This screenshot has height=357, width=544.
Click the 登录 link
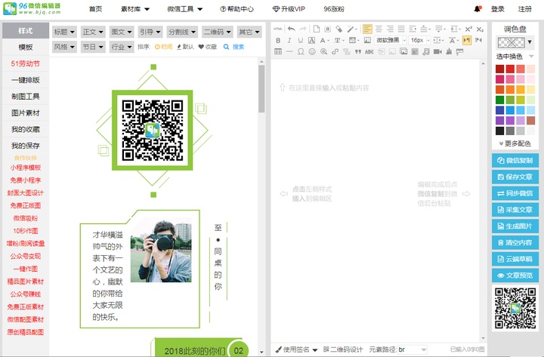(x=497, y=9)
